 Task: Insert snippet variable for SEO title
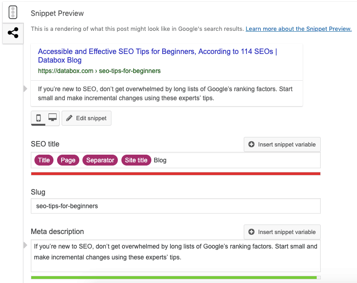[x=282, y=145]
